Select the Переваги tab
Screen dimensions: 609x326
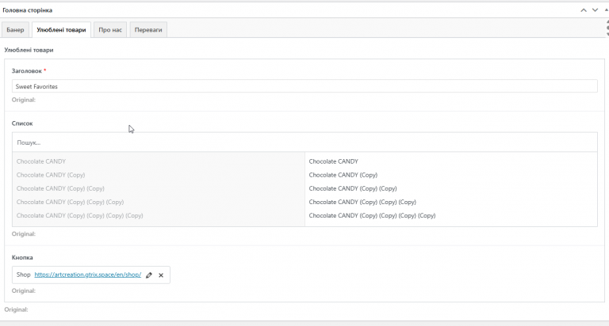148,29
